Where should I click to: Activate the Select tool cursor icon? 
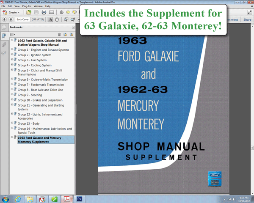[50, 19]
